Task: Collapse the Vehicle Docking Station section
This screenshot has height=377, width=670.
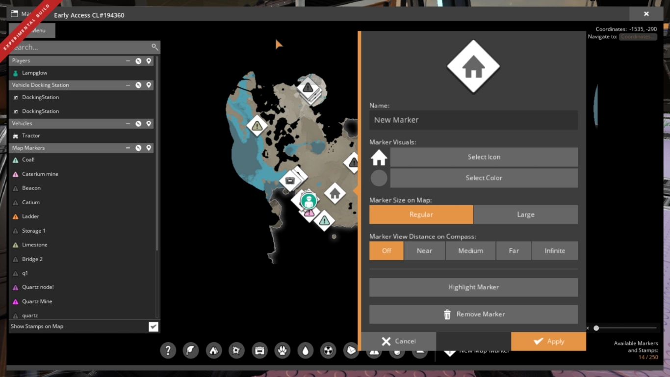Action: point(128,84)
